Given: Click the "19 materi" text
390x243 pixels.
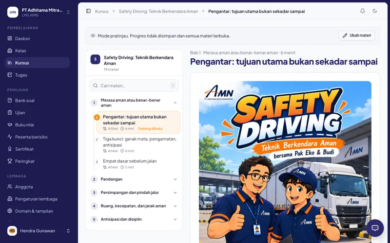Looking at the screenshot, I should point(112,69).
